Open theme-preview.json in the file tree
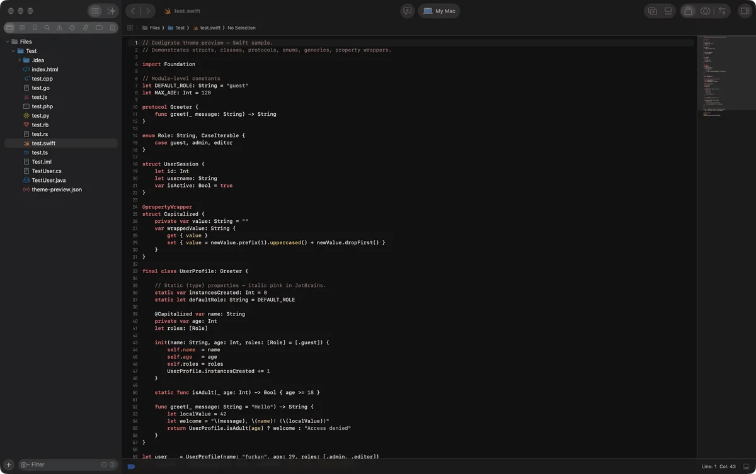 point(61,189)
